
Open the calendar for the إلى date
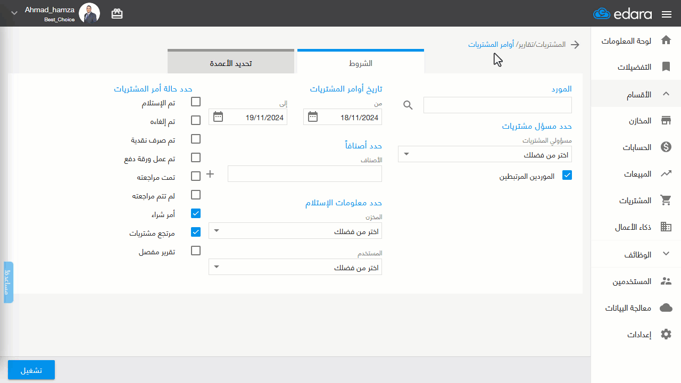click(x=218, y=116)
